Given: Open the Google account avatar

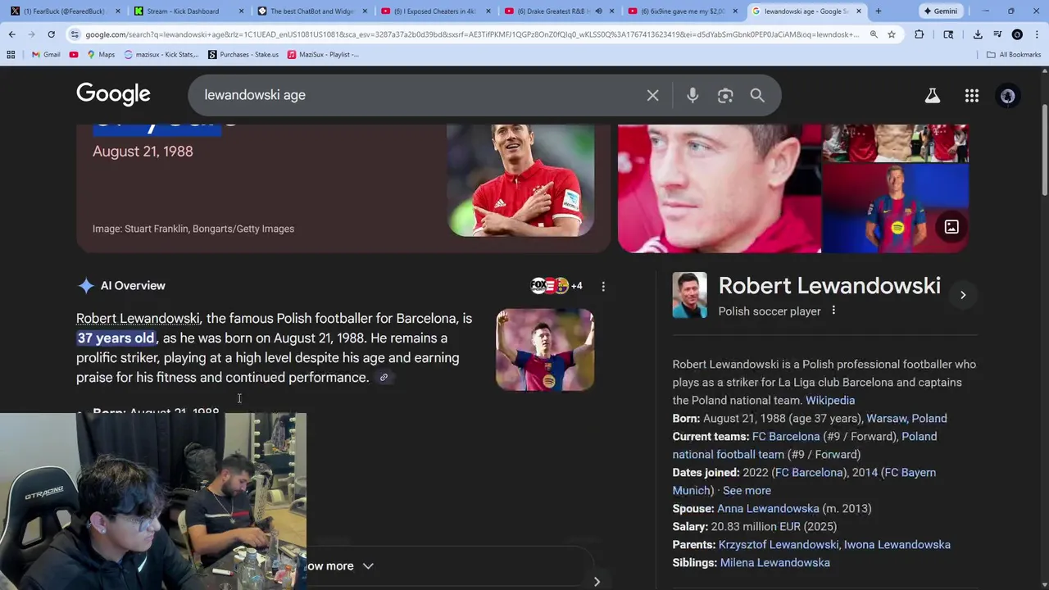Looking at the screenshot, I should click(x=1008, y=95).
